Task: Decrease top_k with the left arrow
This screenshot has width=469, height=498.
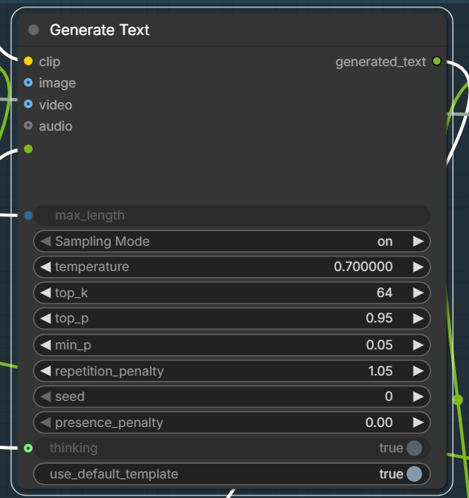Action: (x=46, y=293)
